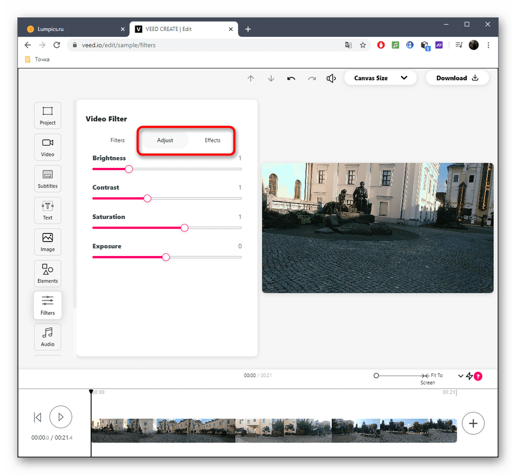Open the Image tool
The image size is (516, 475).
tap(47, 242)
